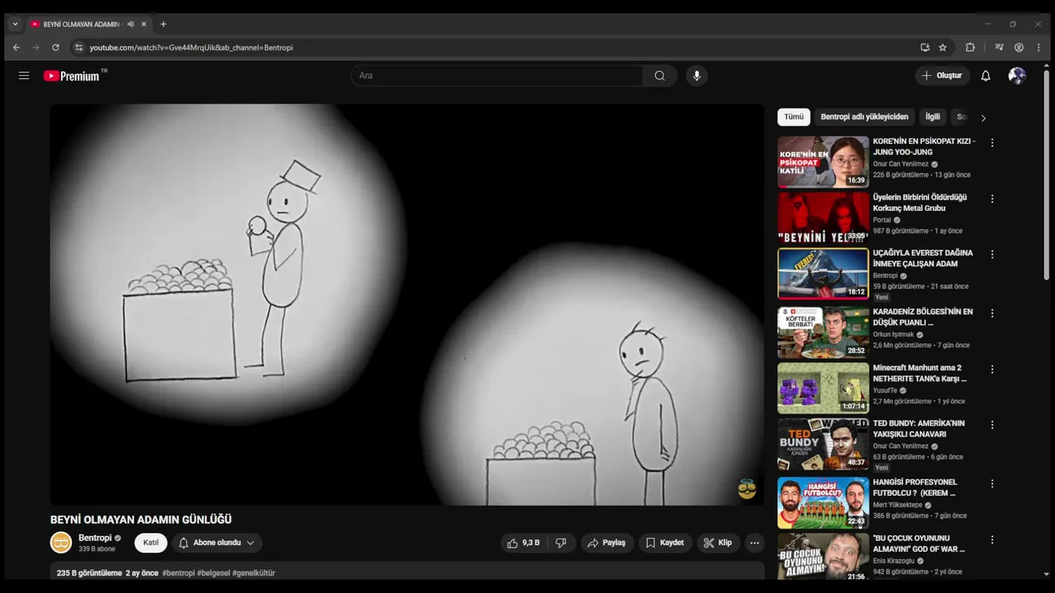
Task: Open the YouTube guide hamburger menu
Action: tap(24, 76)
